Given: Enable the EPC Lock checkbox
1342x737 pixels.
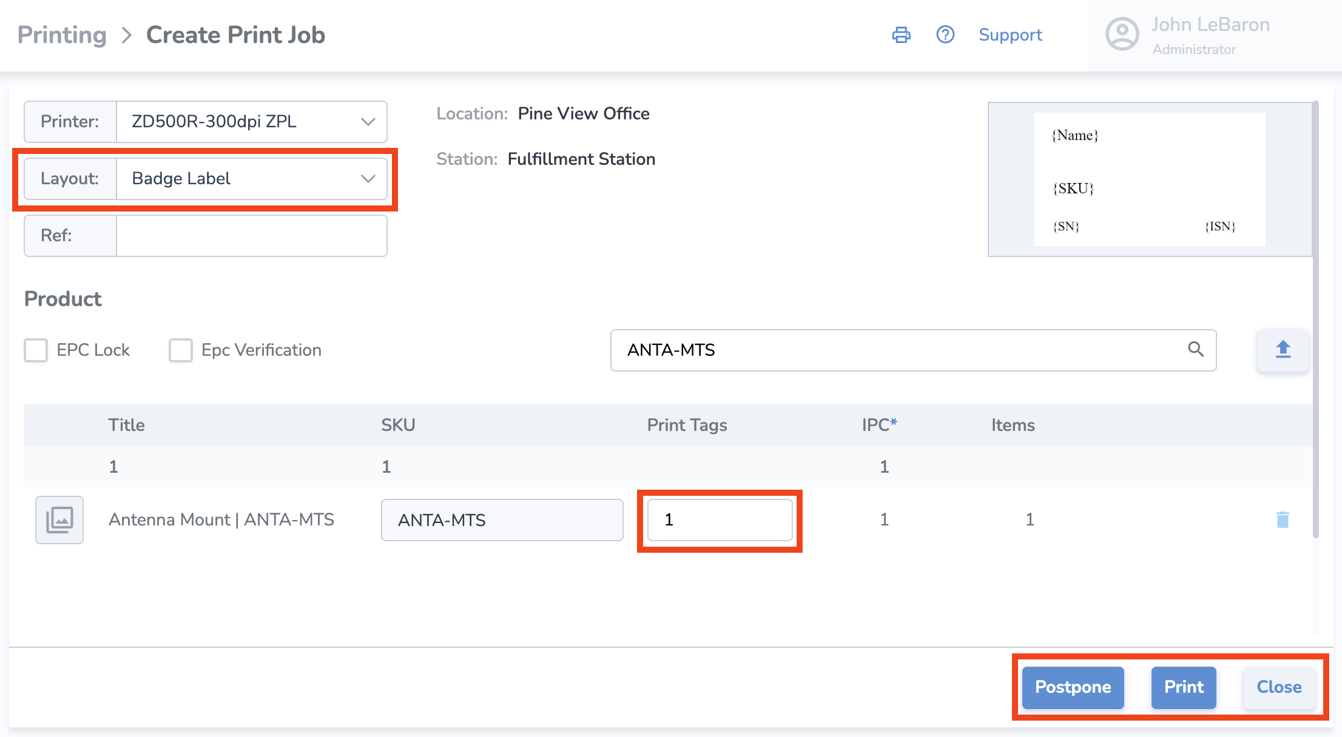Looking at the screenshot, I should (36, 350).
